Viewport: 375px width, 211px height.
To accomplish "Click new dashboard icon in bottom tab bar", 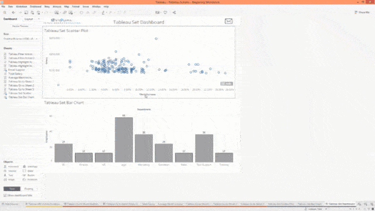I will click(x=366, y=204).
